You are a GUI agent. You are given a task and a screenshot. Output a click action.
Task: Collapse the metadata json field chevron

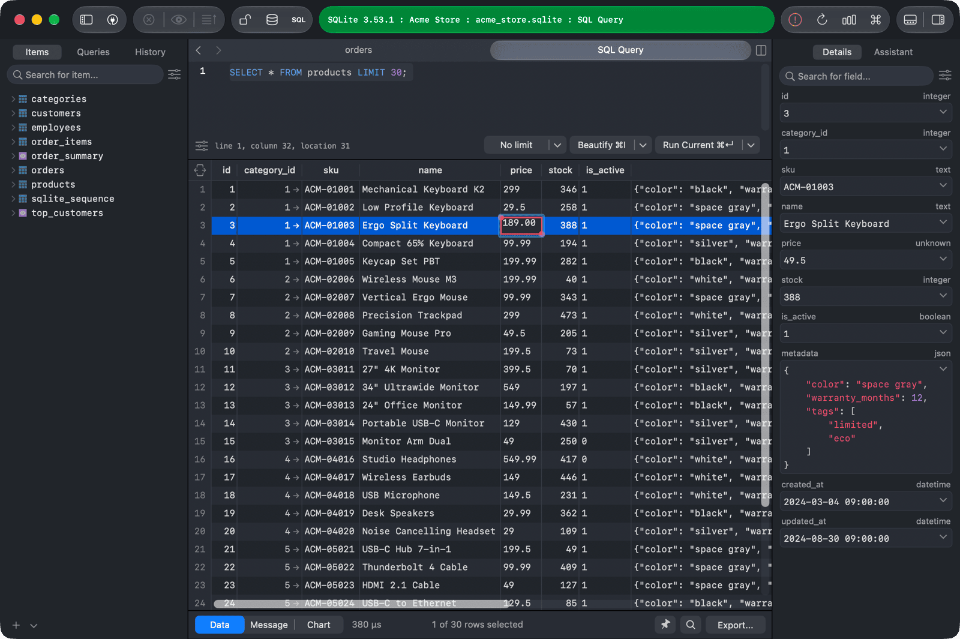click(943, 369)
